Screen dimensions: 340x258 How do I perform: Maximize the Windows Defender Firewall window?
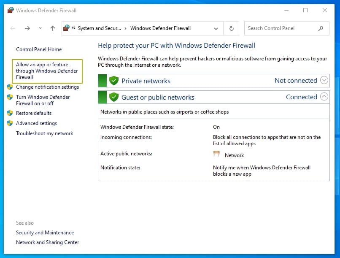(x=305, y=10)
